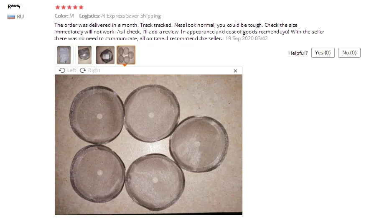Close the enlarged review photo viewer
This screenshot has height=223, width=369.
tap(235, 71)
